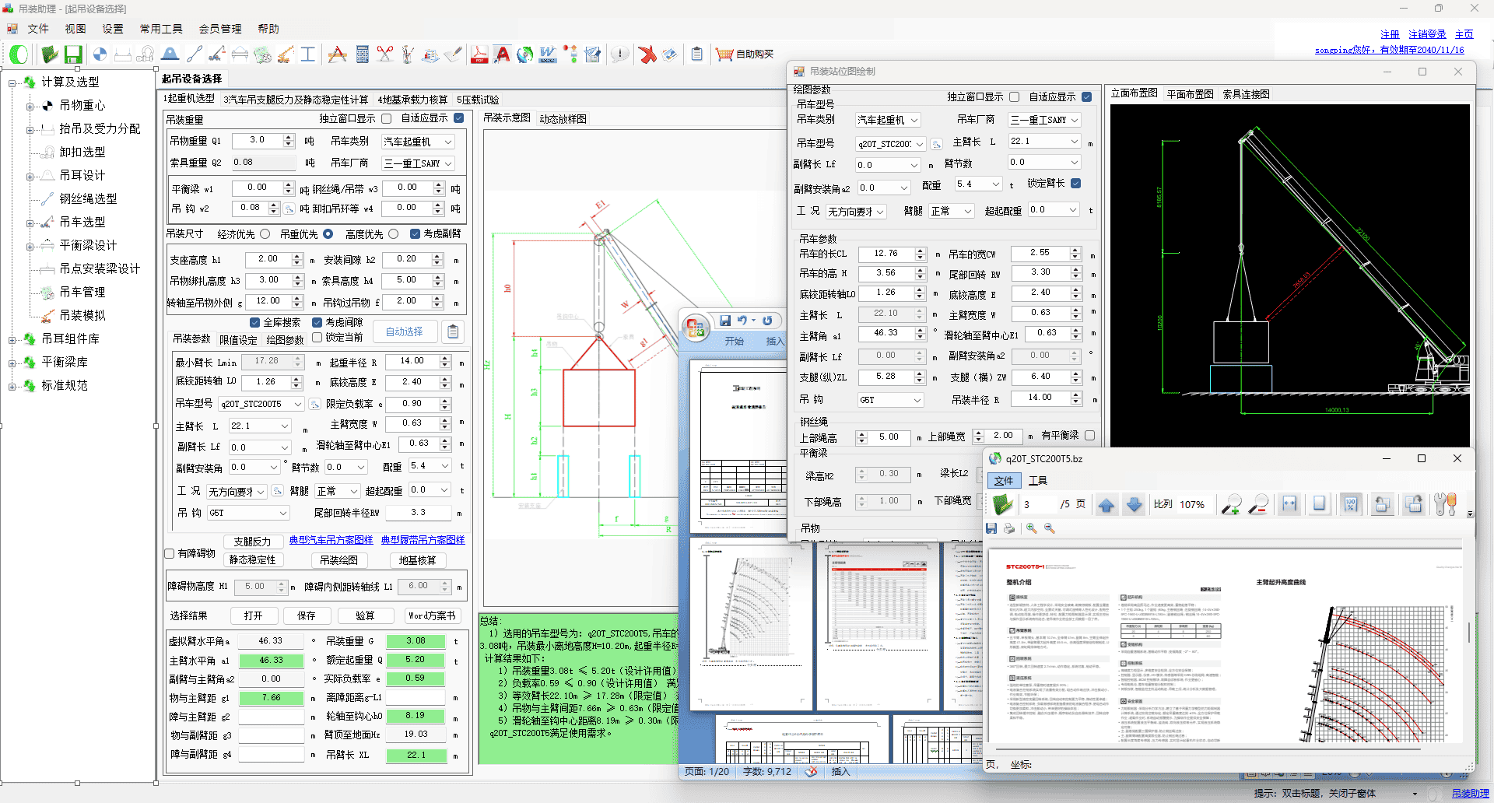Screen dimensions: 1494x803
Task: Toggle the 全库搜索 checkbox
Action: 254,322
